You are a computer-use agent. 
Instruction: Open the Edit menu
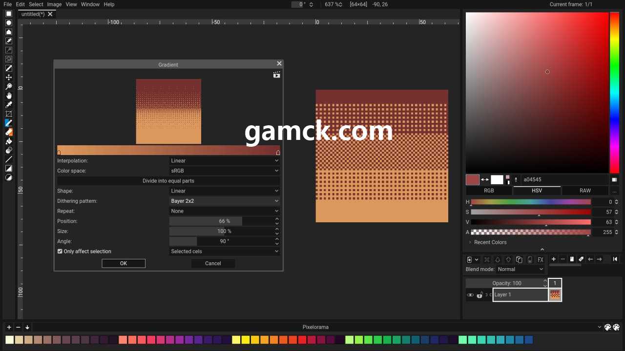coord(20,4)
